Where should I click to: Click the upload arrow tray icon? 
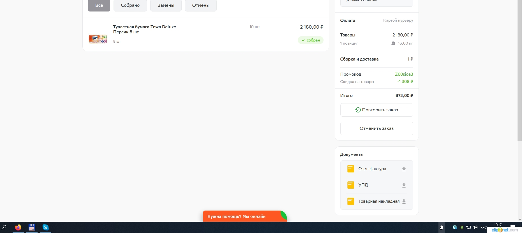(x=441, y=227)
